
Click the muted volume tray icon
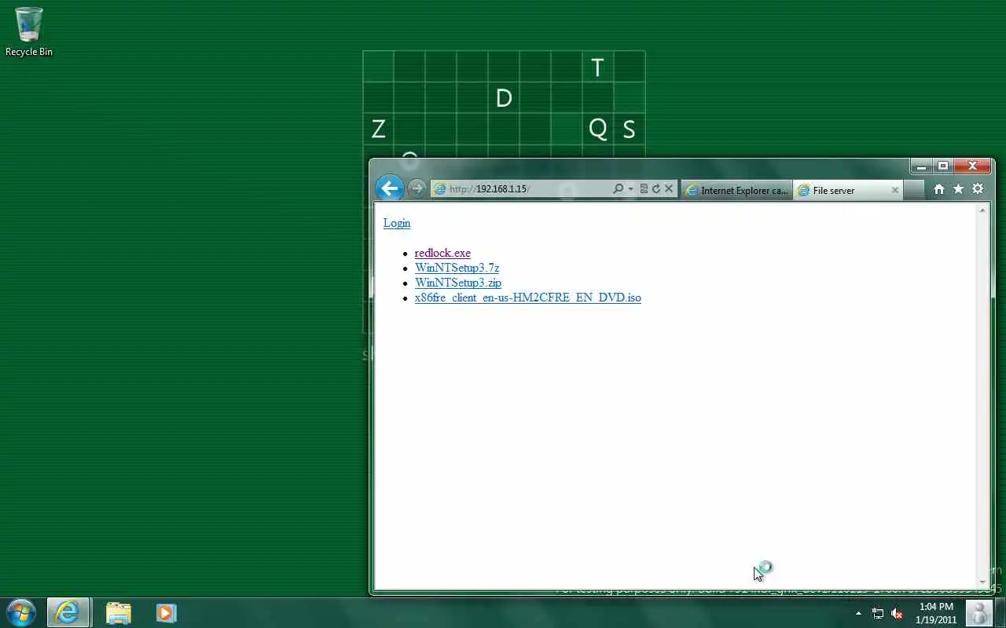pos(897,613)
